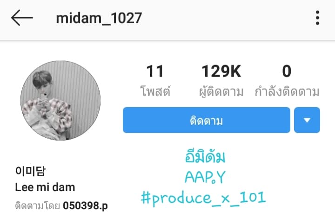Tap the teal Thai text อีมิดัม
The image size is (335, 218).
point(205,156)
